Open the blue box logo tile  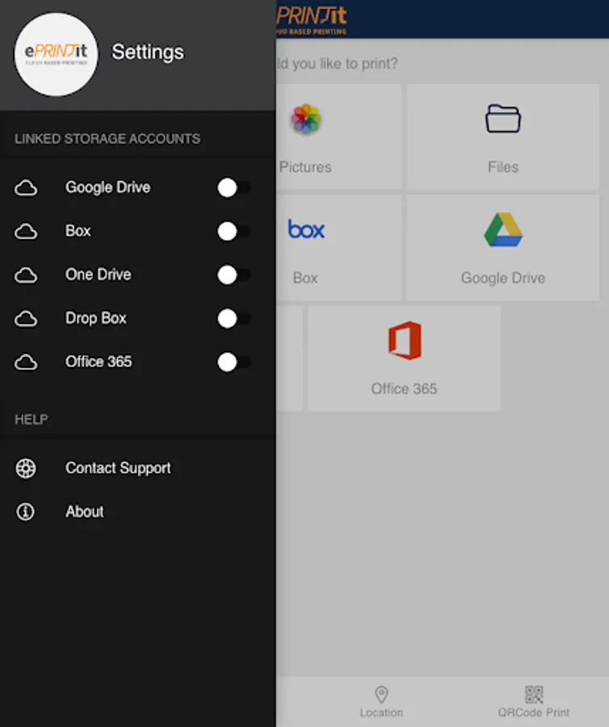point(306,229)
